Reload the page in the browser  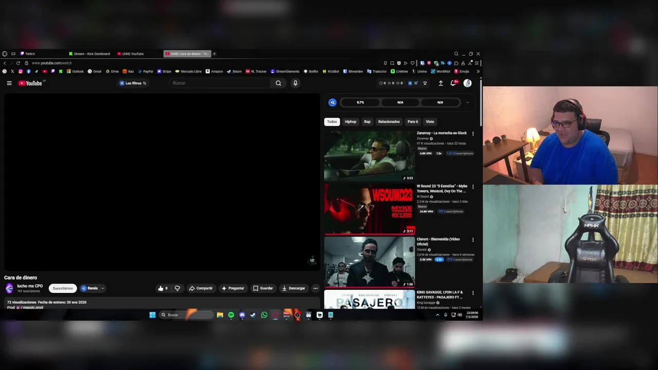(18, 63)
